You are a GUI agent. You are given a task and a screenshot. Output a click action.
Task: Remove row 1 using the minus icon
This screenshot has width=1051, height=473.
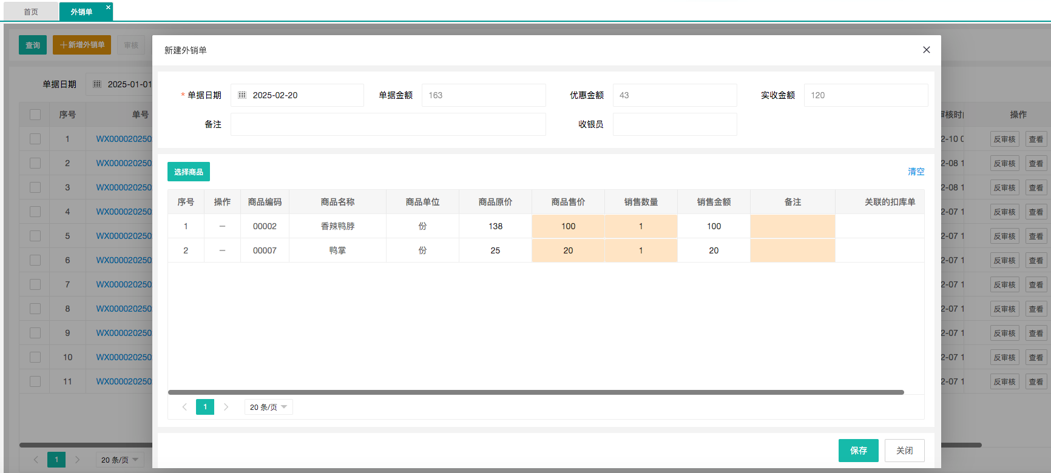[222, 226]
